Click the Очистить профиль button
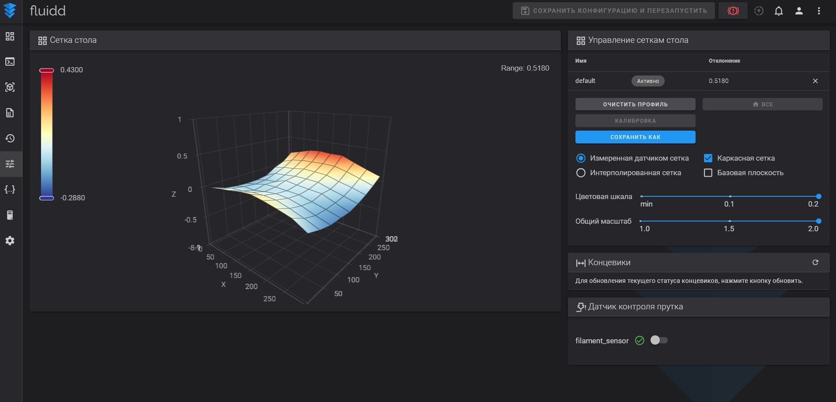836x402 pixels. (635, 105)
